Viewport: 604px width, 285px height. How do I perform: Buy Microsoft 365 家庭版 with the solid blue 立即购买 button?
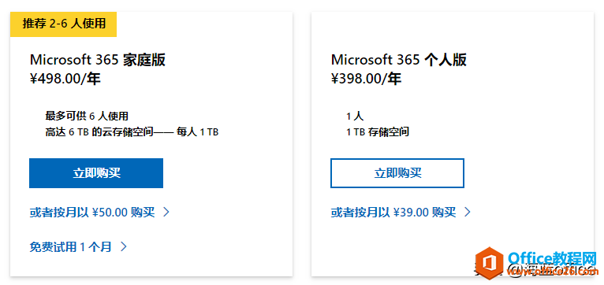pyautogui.click(x=96, y=173)
